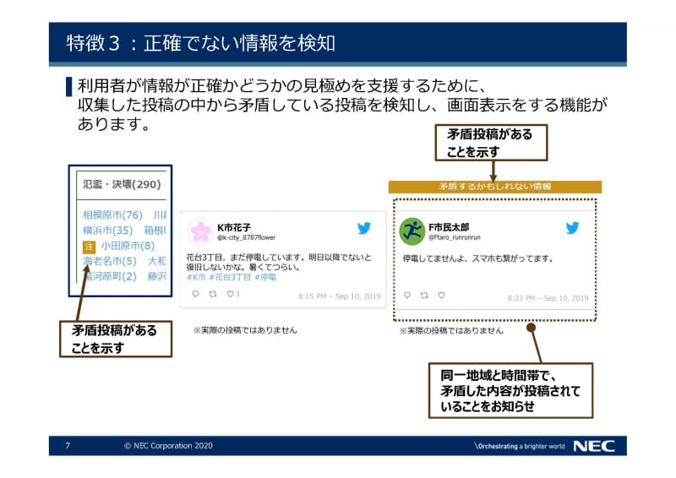Click Twitter bird icon on F市民太郎 tweet
This screenshot has height=478, width=676.
(573, 227)
